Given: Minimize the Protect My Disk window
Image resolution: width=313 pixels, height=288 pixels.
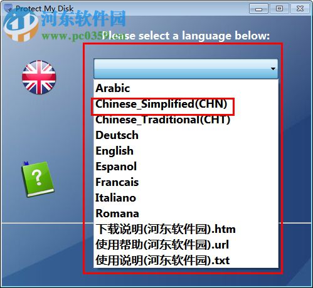Looking at the screenshot, I should pos(258,9).
